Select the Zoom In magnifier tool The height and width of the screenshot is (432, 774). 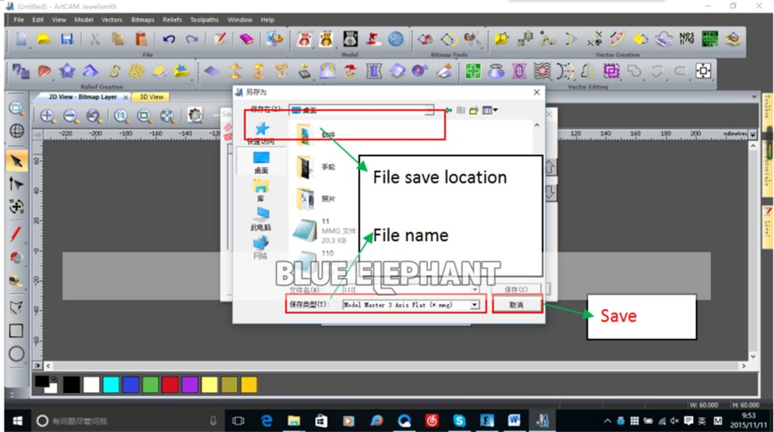click(47, 116)
